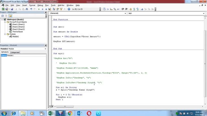Click the Break pause icon
207x116 pixels.
42,9
